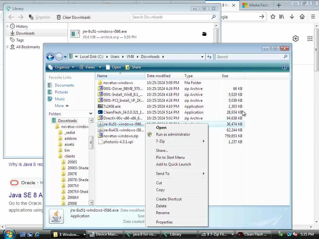Open recent pages dropdown next to forward button
The width and height of the screenshot is (319, 239).
65,57
